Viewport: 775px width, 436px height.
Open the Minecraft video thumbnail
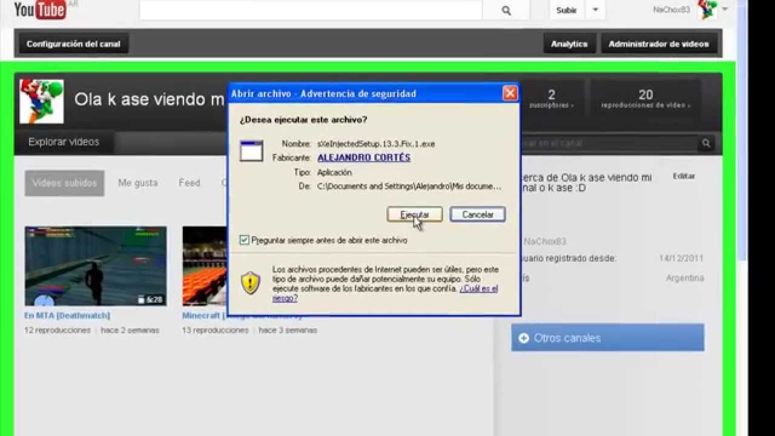(205, 266)
